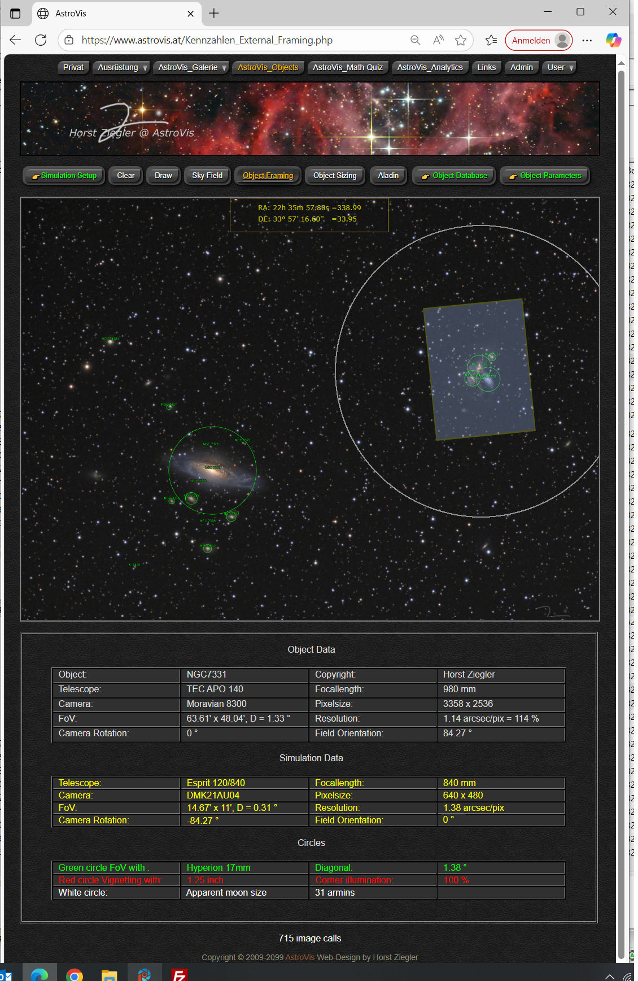Image resolution: width=638 pixels, height=981 pixels.
Task: Open the AstroVis_Math Quiz menu item
Action: point(347,67)
